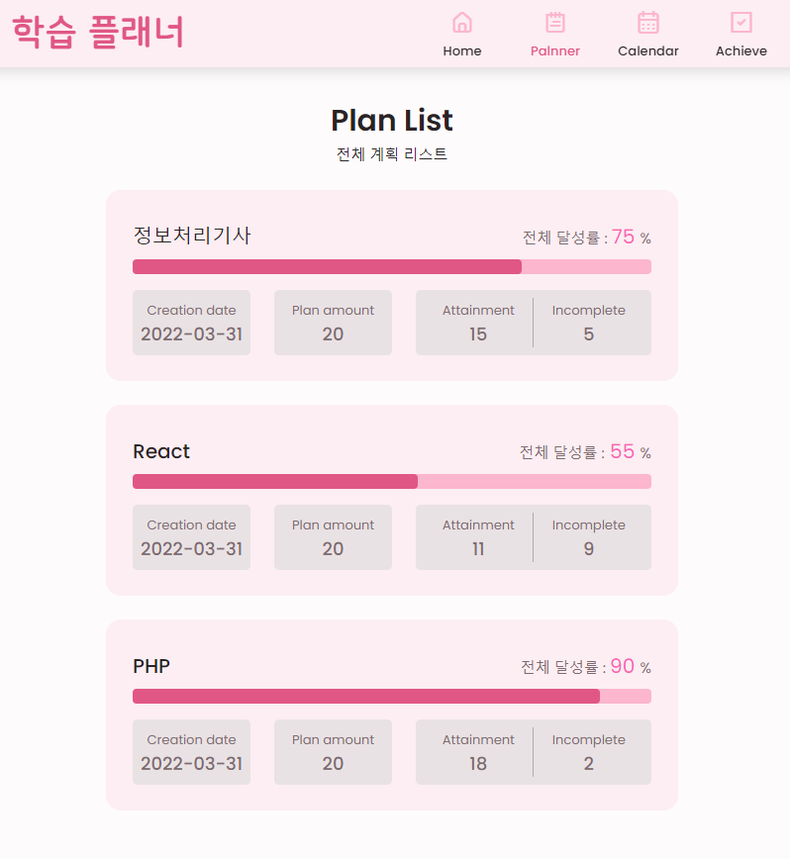
Task: Click PHP's Attainment value of 18
Action: (478, 763)
